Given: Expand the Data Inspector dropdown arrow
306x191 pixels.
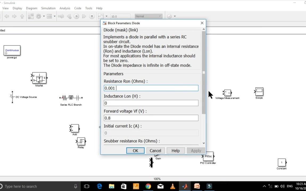Looking at the screenshot, I should coord(106,16).
